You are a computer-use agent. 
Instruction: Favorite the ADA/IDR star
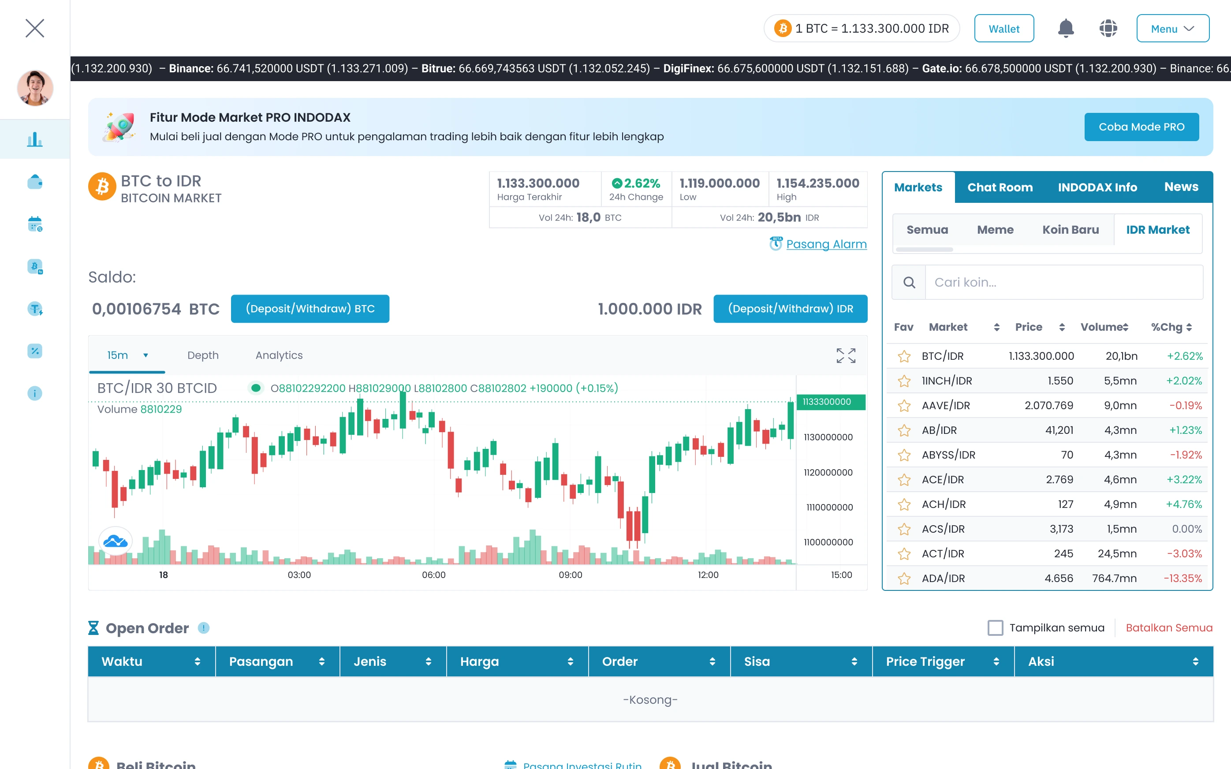pos(903,579)
